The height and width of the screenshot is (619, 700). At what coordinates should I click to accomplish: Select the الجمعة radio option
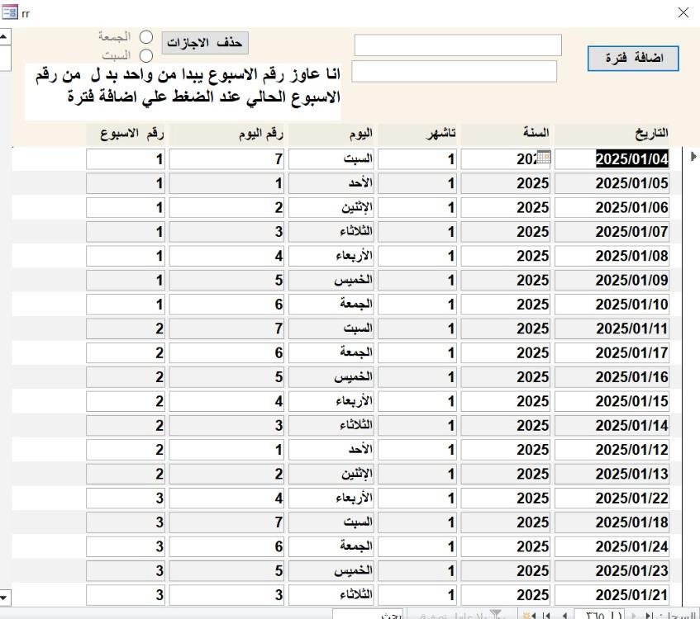(x=146, y=37)
